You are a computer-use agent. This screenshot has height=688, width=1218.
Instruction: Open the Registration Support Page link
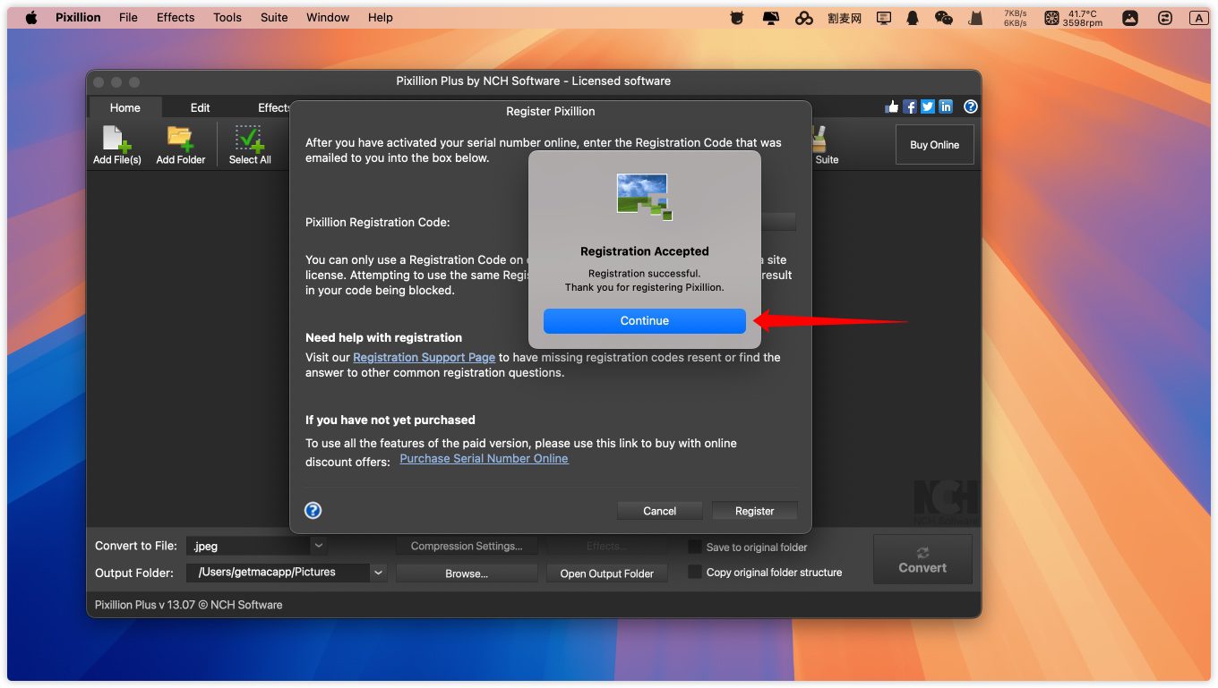[424, 357]
